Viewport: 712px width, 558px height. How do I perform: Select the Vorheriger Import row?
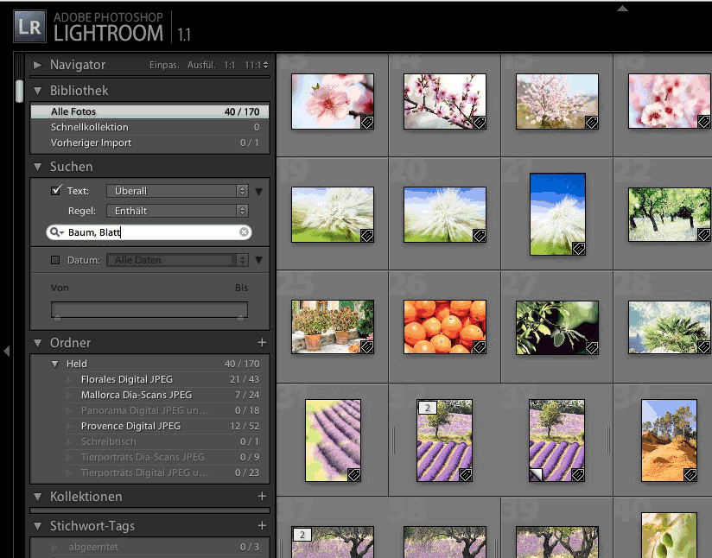pos(149,143)
